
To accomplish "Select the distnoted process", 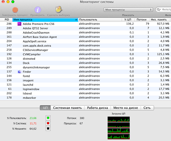I will [x=29, y=59].
